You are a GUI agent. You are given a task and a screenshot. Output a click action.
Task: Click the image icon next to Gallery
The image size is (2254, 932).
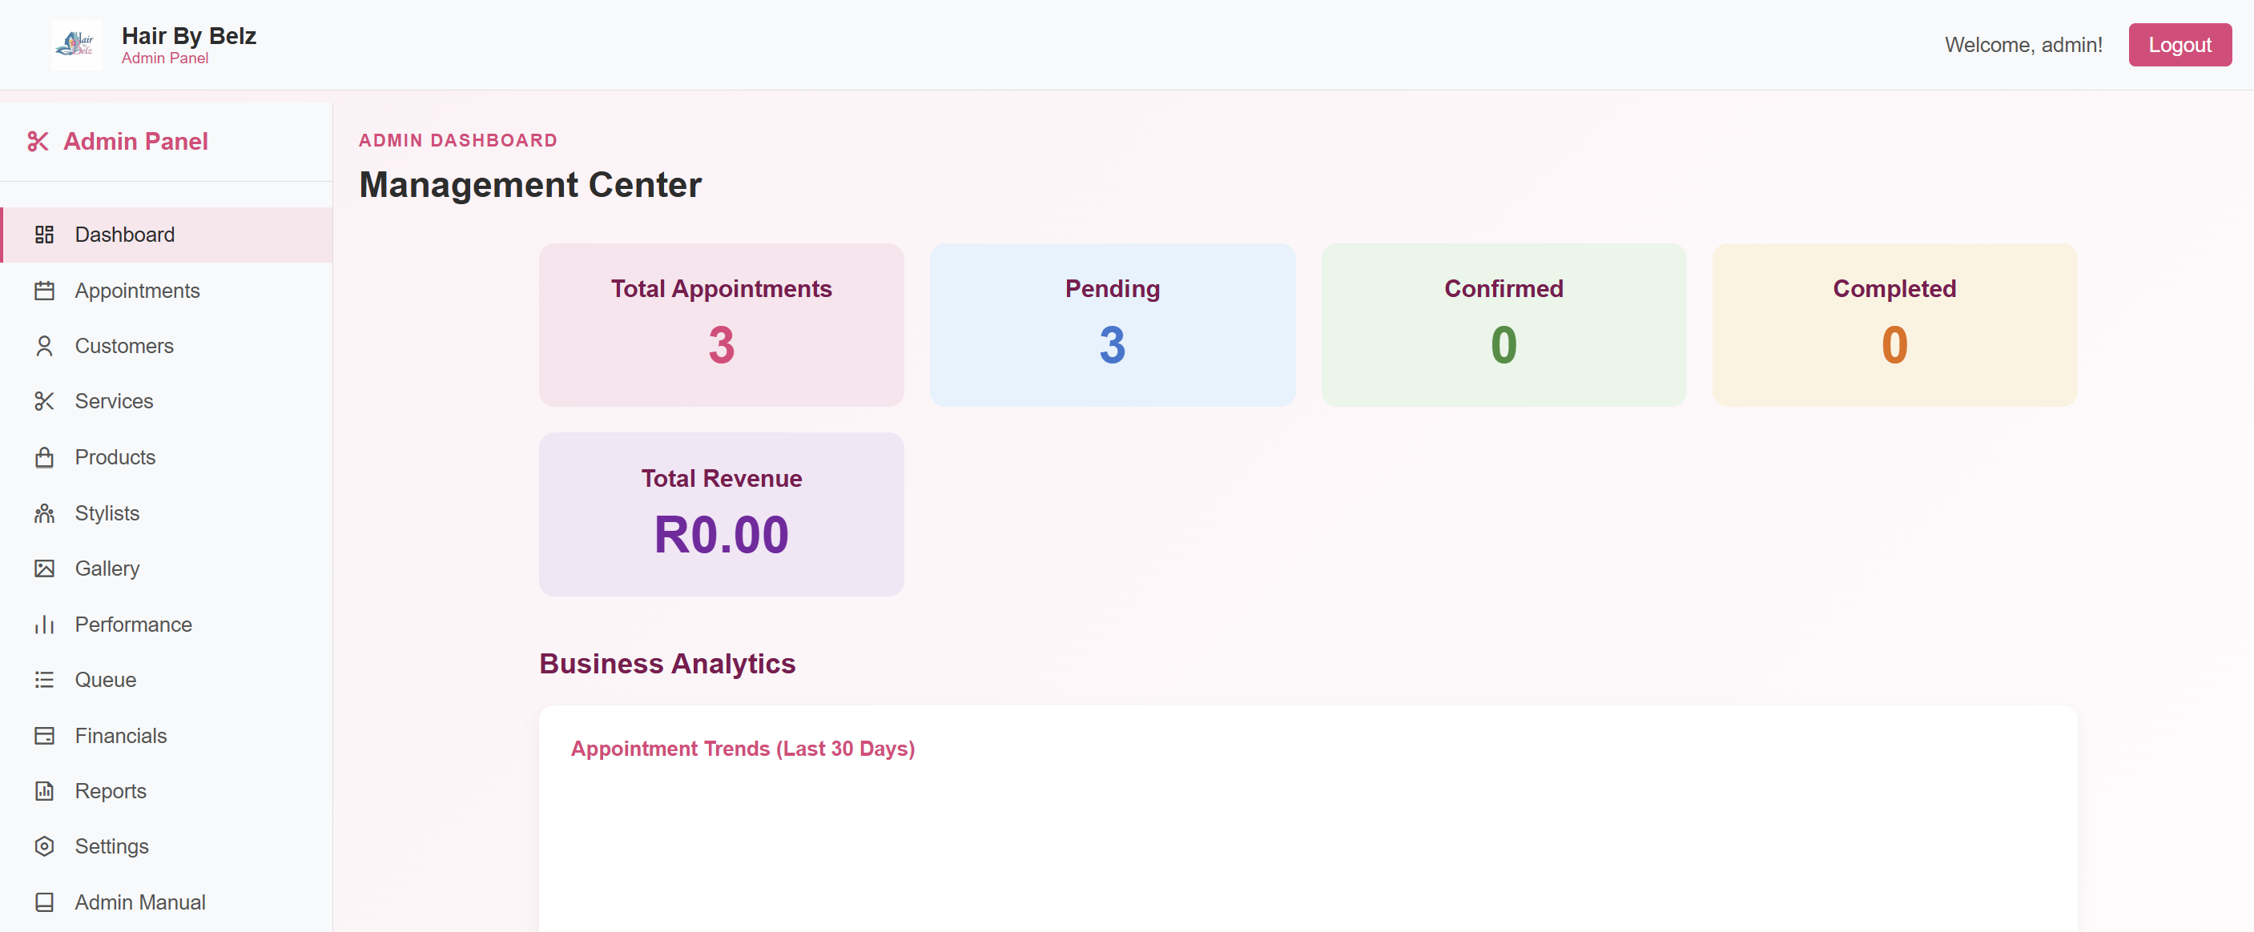pyautogui.click(x=45, y=568)
